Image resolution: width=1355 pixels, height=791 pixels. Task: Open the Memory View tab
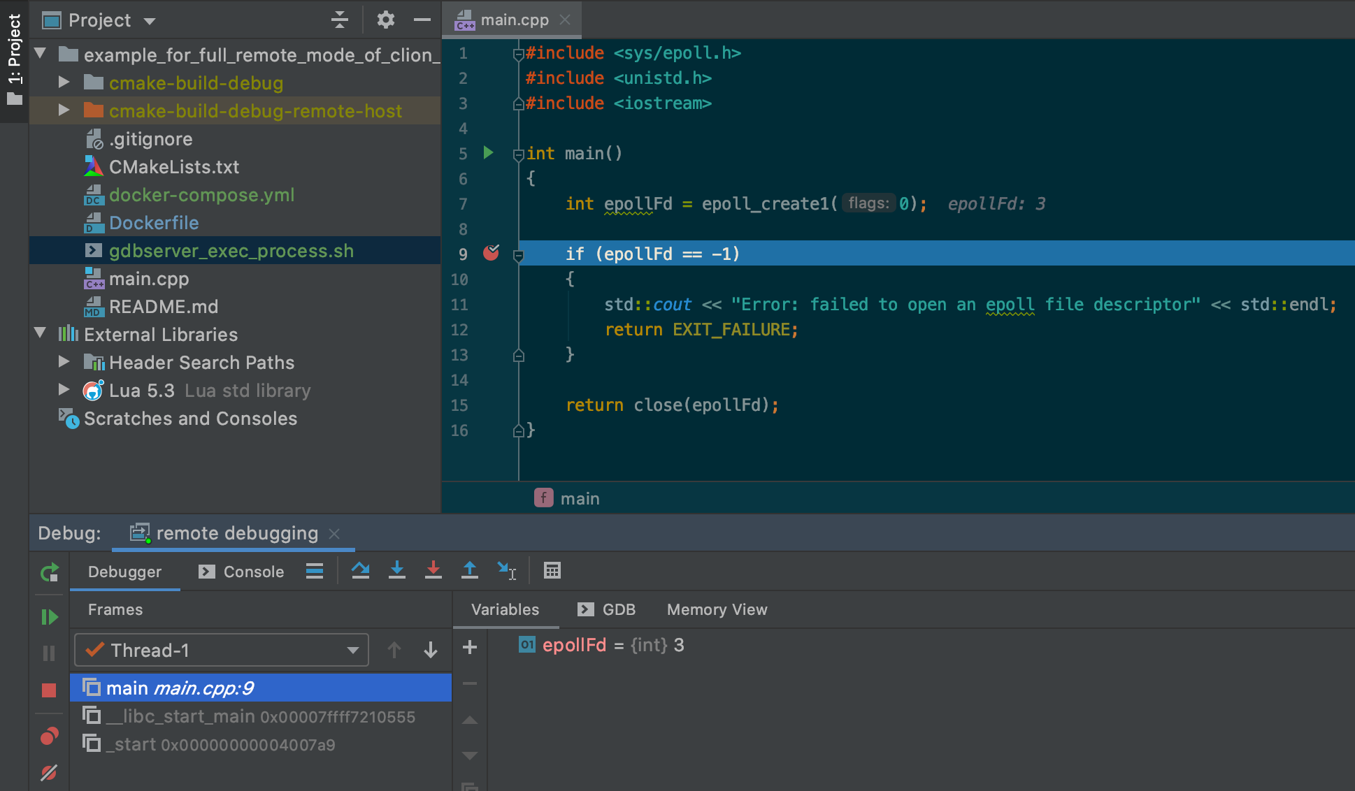pos(717,609)
